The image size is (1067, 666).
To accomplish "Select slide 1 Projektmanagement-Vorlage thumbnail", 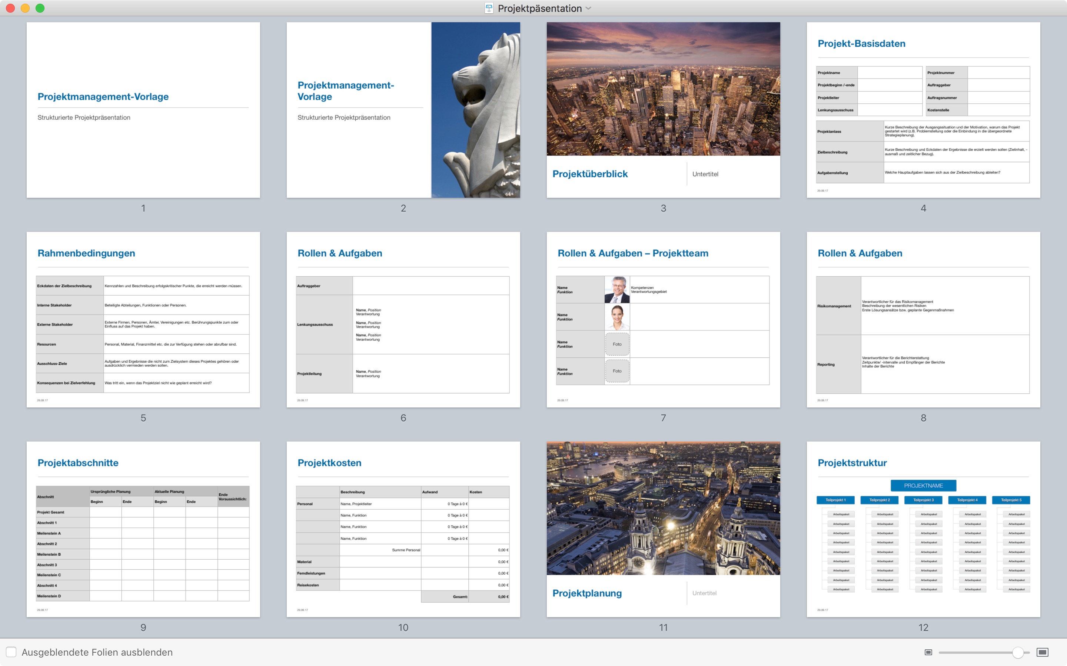I will click(x=143, y=110).
